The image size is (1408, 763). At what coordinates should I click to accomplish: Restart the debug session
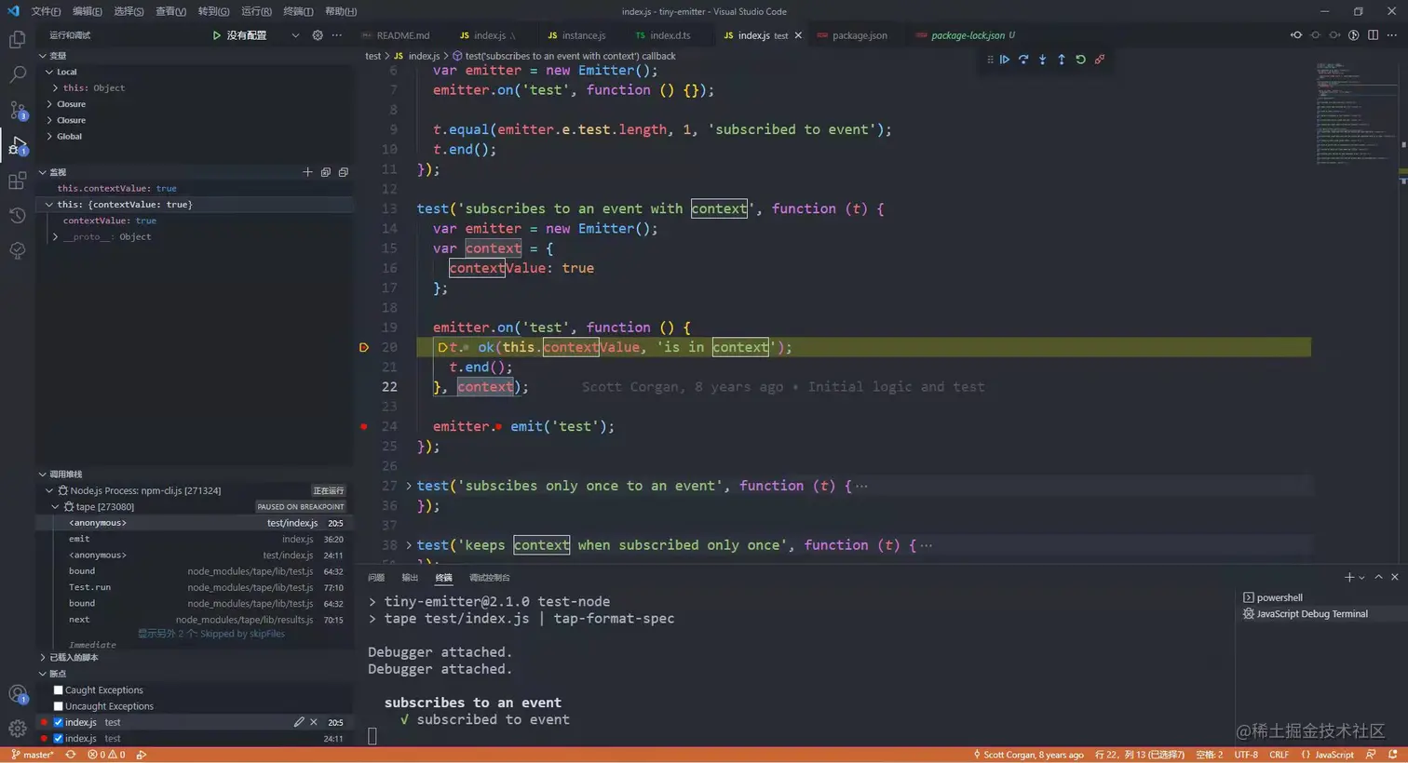1080,60
